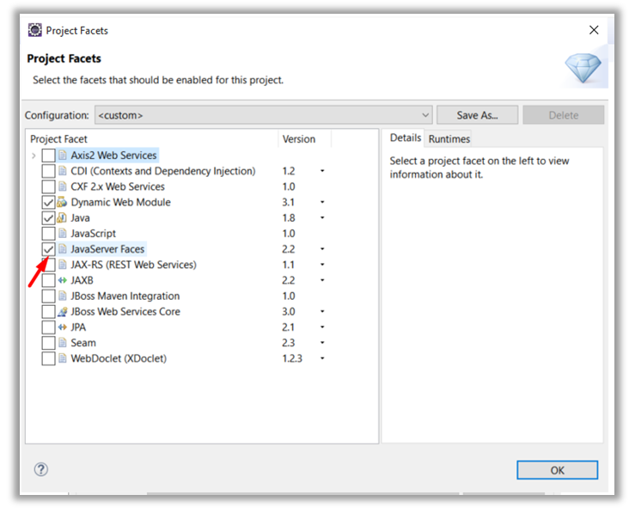This screenshot has height=513, width=629.
Task: Expand the Axis2 Web Services tree node
Action: pyautogui.click(x=34, y=156)
